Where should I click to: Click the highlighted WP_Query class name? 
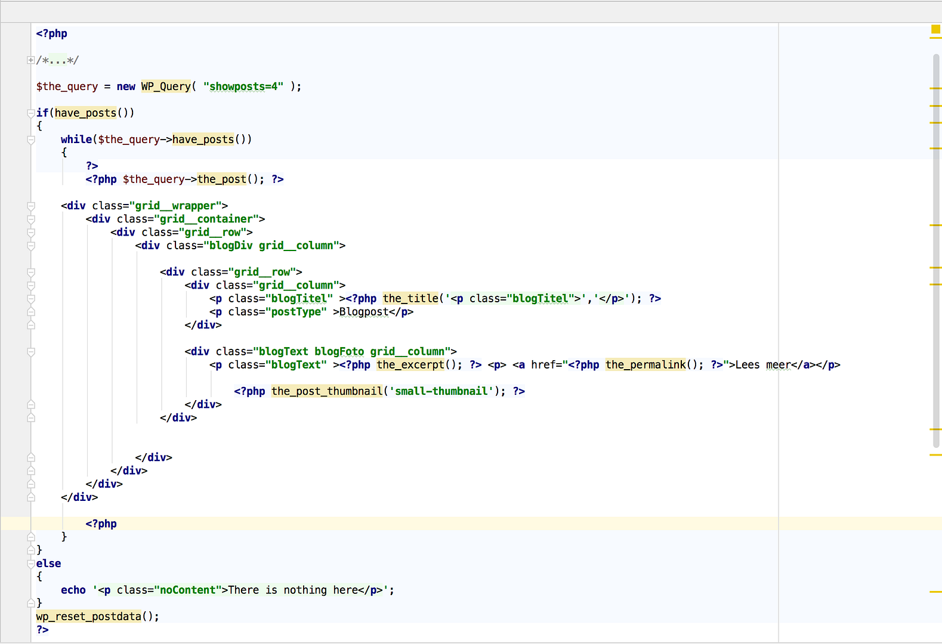[x=166, y=86]
